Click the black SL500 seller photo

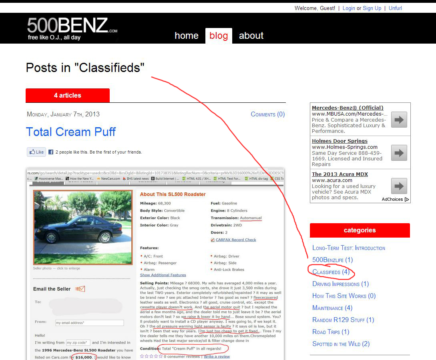tap(83, 227)
